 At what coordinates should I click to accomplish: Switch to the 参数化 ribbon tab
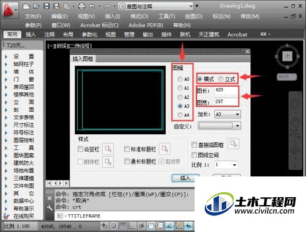click(x=89, y=34)
